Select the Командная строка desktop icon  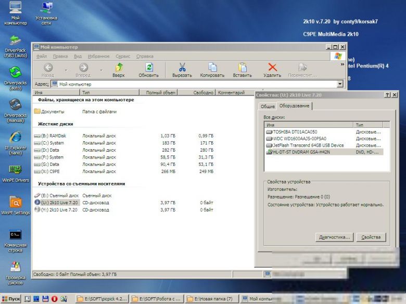[16, 241]
